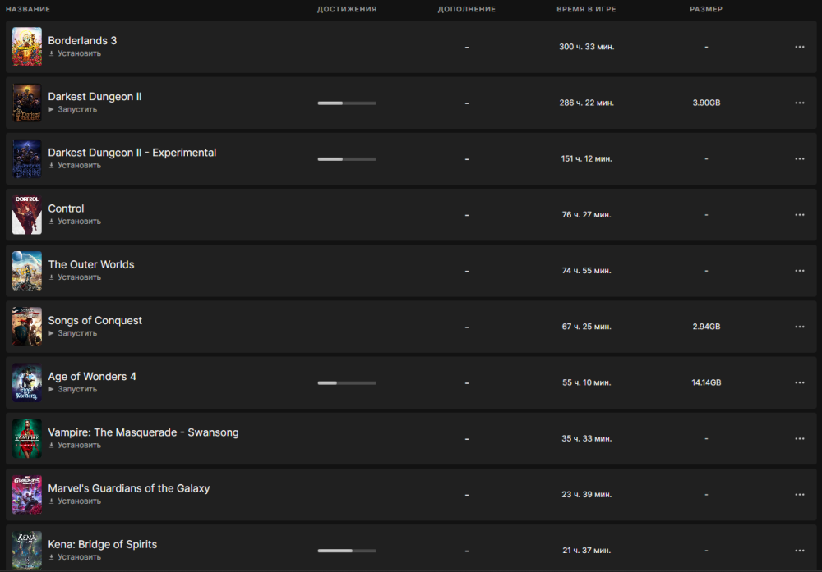The width and height of the screenshot is (822, 572).
Task: Click The Outer Worlds cover art
Action: pyautogui.click(x=27, y=271)
